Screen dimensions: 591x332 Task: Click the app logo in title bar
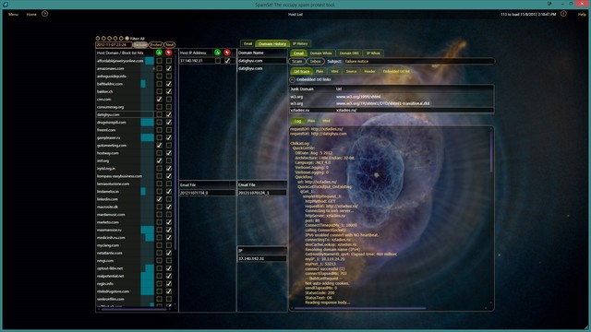pyautogui.click(x=6, y=5)
